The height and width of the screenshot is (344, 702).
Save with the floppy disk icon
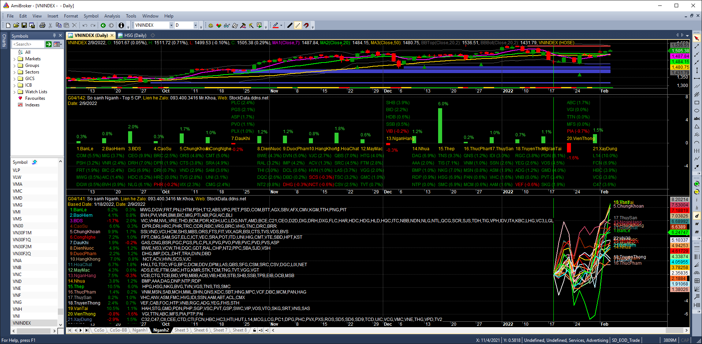pos(24,25)
